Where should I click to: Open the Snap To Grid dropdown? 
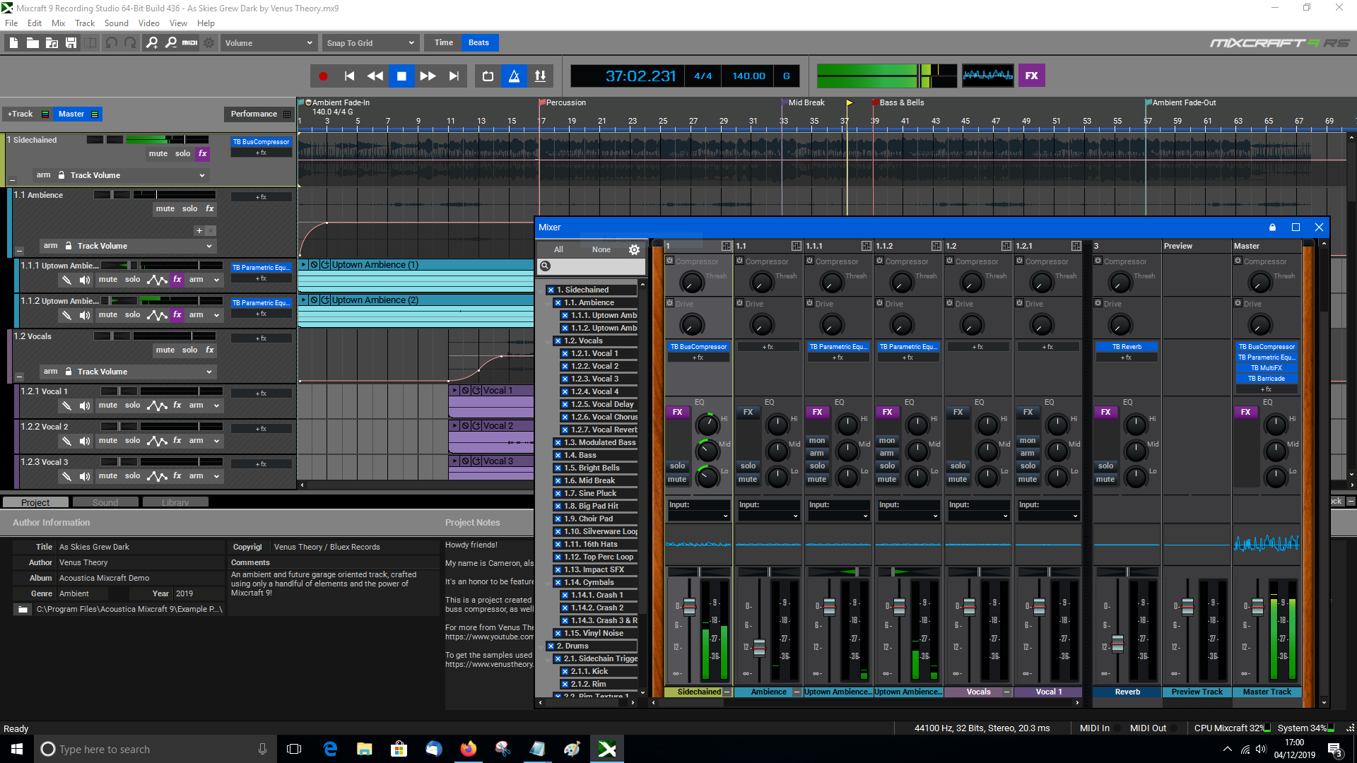click(370, 43)
